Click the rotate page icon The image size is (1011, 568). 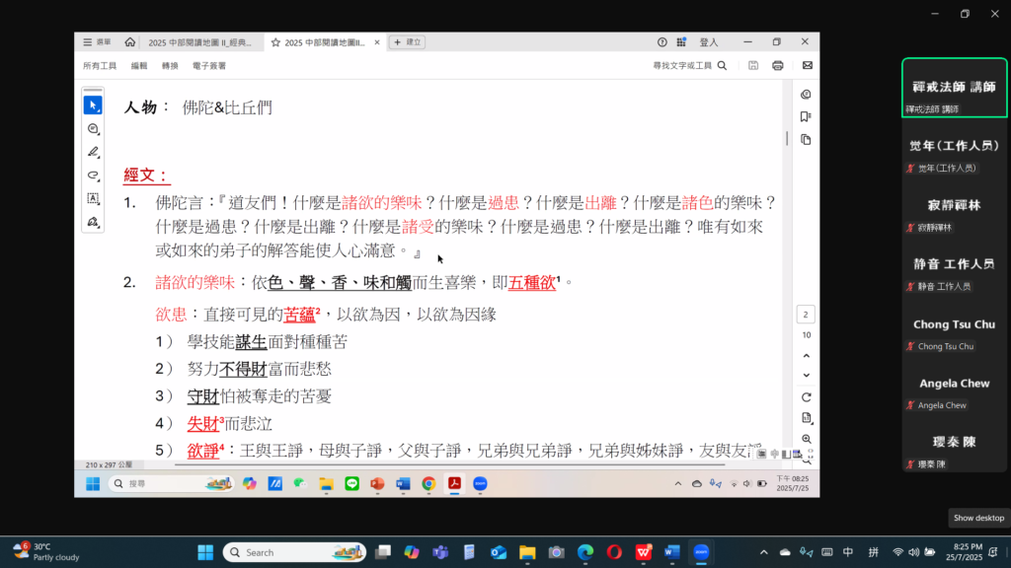click(x=806, y=397)
